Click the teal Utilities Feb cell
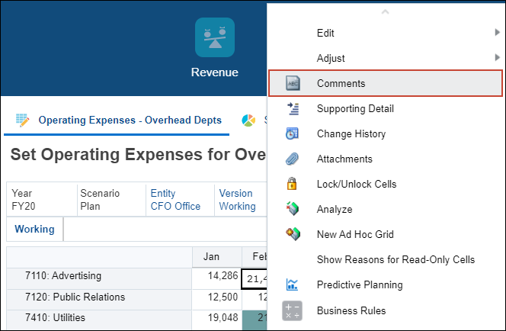 (255, 320)
